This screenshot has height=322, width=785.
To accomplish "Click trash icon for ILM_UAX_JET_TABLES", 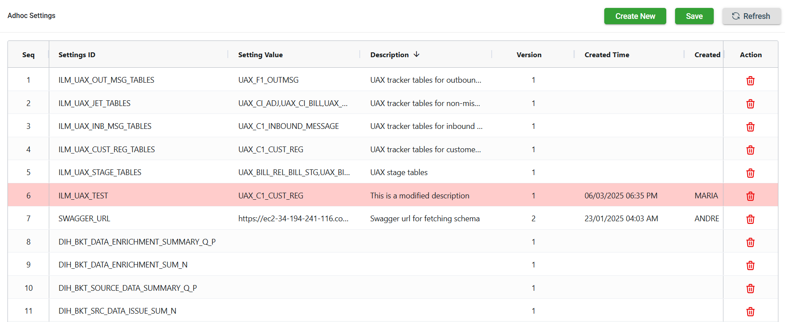I will point(750,104).
